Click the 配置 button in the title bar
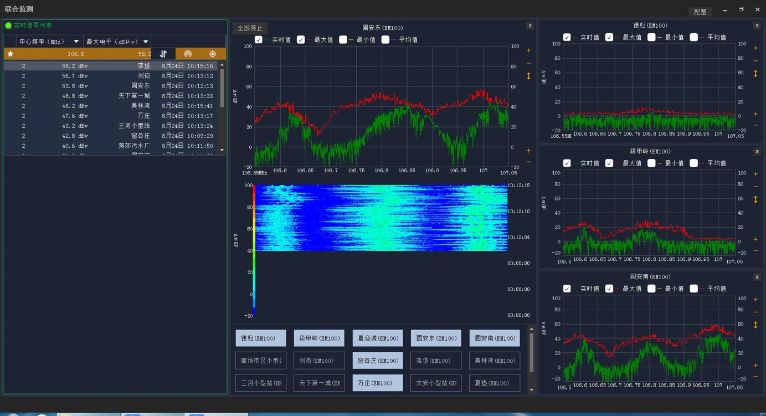Image resolution: width=766 pixels, height=416 pixels. coord(700,12)
